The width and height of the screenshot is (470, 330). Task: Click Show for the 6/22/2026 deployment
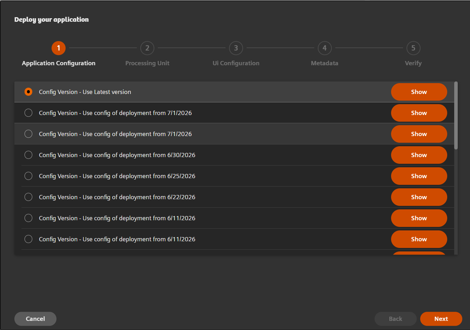[419, 197]
